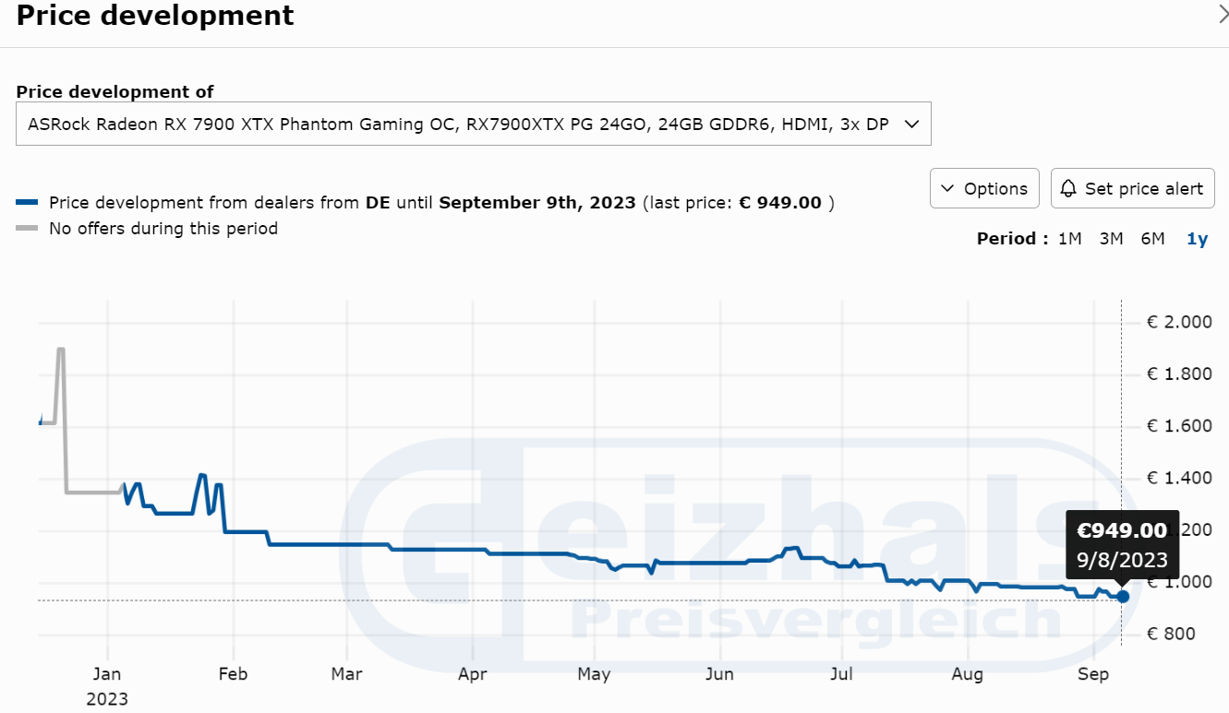Select the 3M period
The width and height of the screenshot is (1229, 713).
[1111, 239]
